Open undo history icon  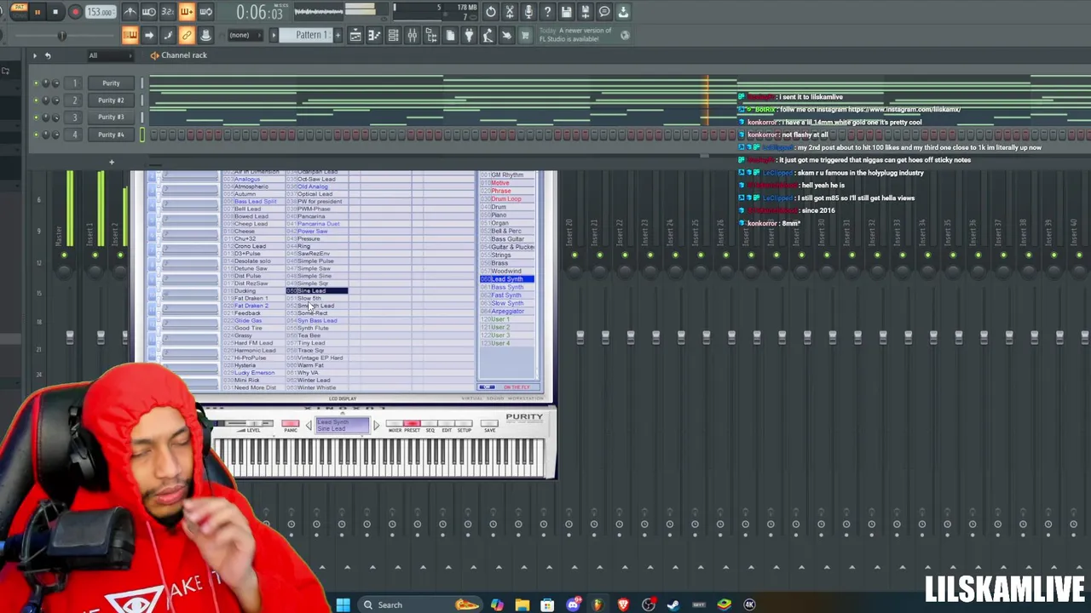pyautogui.click(x=491, y=12)
